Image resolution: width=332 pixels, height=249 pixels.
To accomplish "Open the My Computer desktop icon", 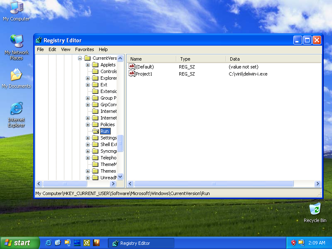I will [x=16, y=11].
